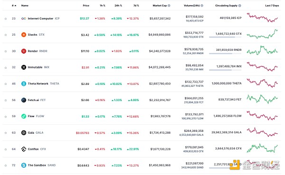Click the Stacks orange coin icon
The width and height of the screenshot is (285, 175).
24,35
